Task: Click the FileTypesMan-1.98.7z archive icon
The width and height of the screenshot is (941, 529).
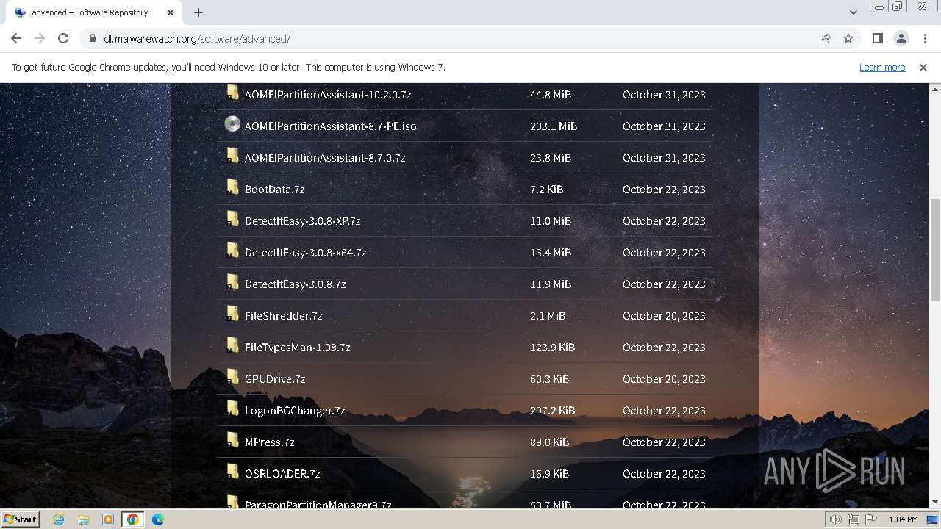Action: pyautogui.click(x=232, y=345)
